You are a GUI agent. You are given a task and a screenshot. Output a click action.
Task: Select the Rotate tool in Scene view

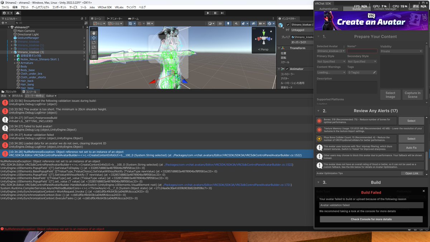click(94, 42)
